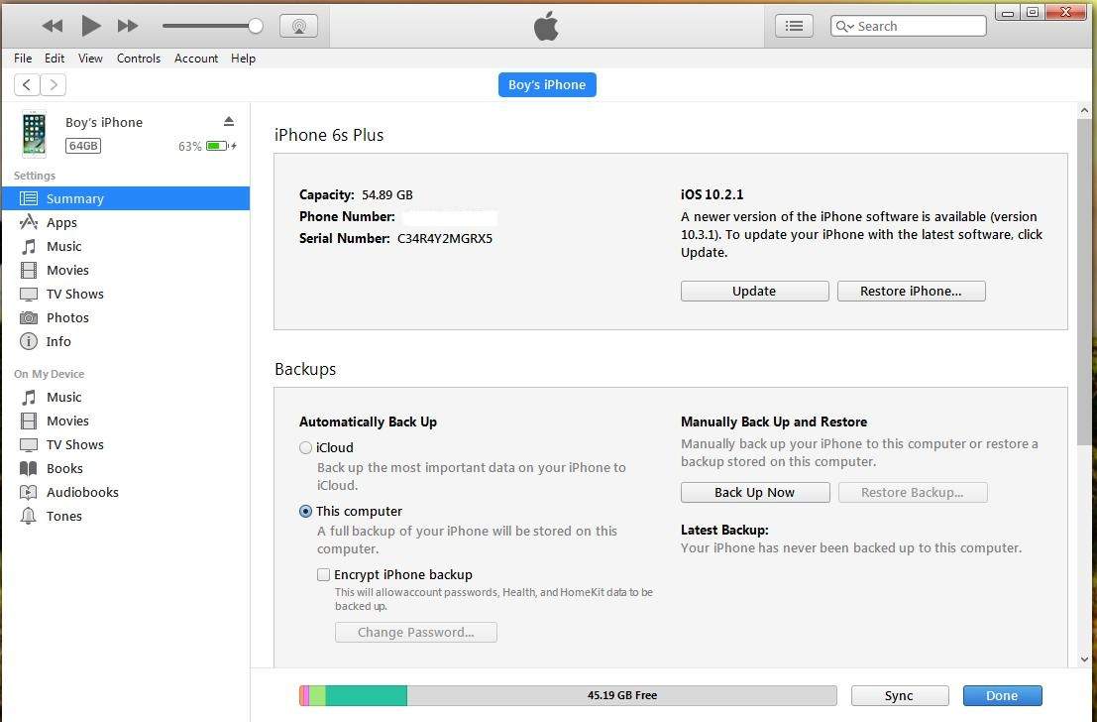
Task: Go back with the left arrow
Action: click(27, 84)
